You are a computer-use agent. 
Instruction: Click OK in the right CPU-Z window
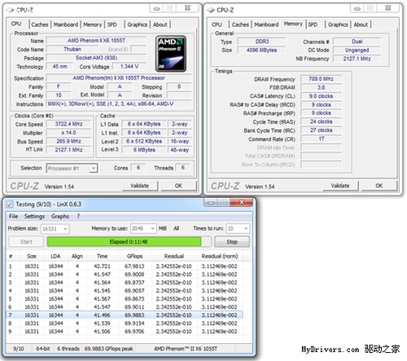pyautogui.click(x=379, y=186)
